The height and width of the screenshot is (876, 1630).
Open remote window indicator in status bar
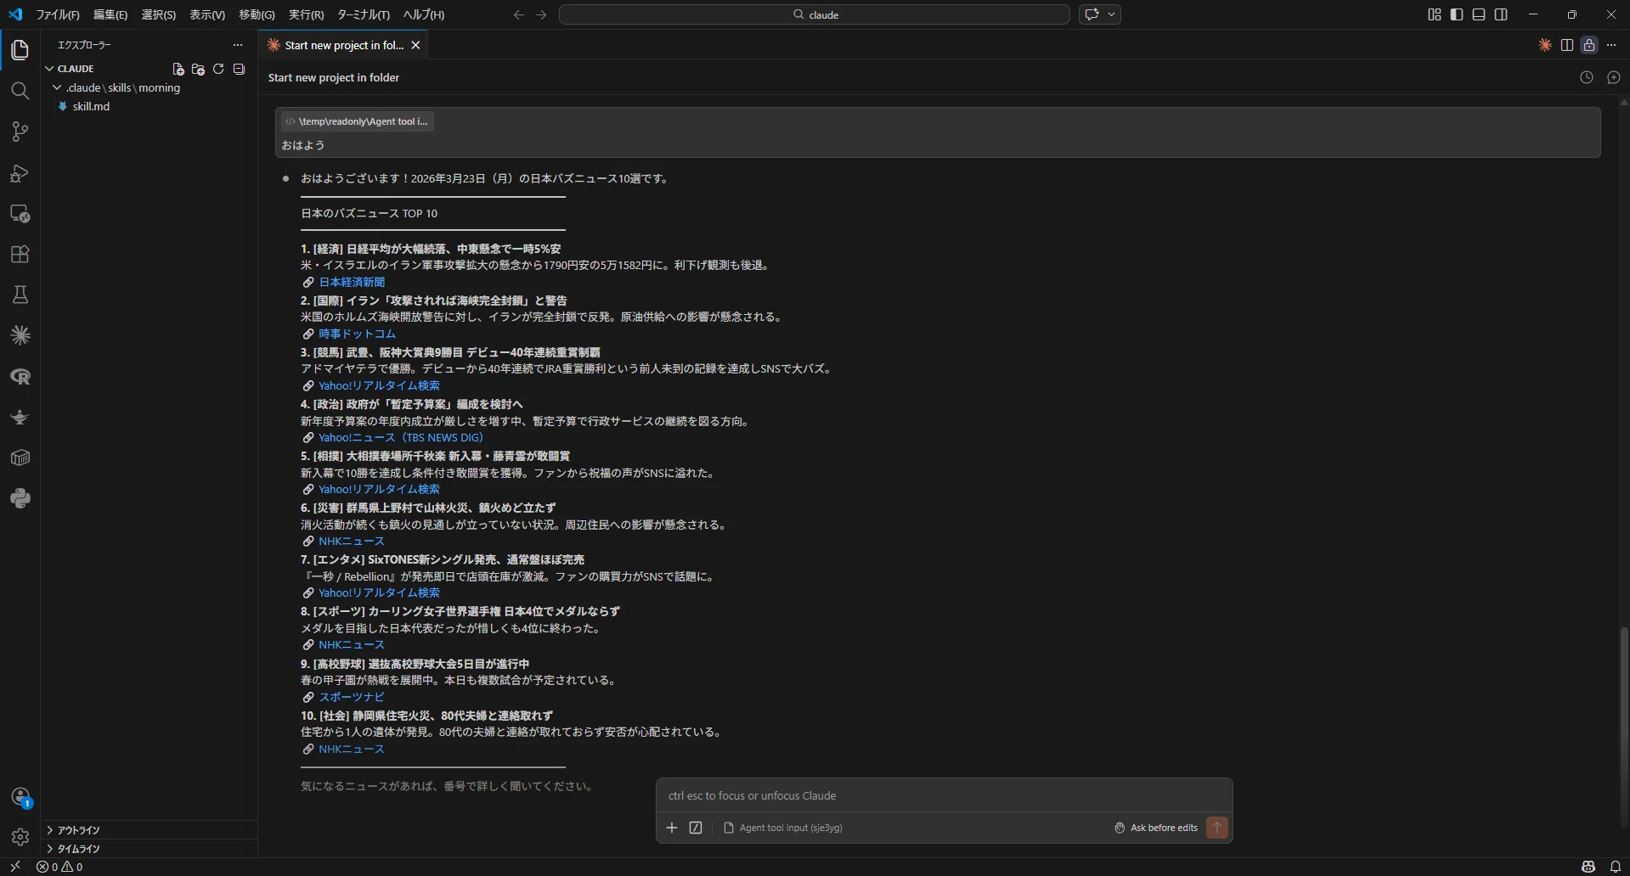[x=15, y=867]
